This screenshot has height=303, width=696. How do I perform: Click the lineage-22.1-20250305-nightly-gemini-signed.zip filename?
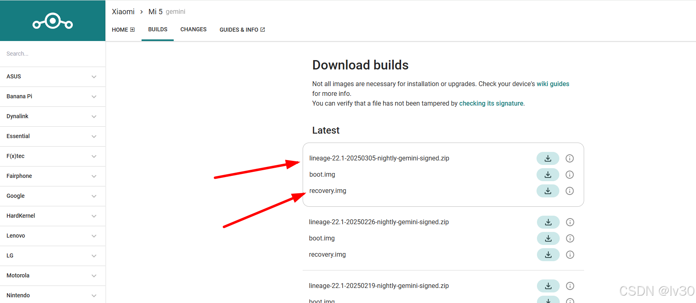(379, 158)
